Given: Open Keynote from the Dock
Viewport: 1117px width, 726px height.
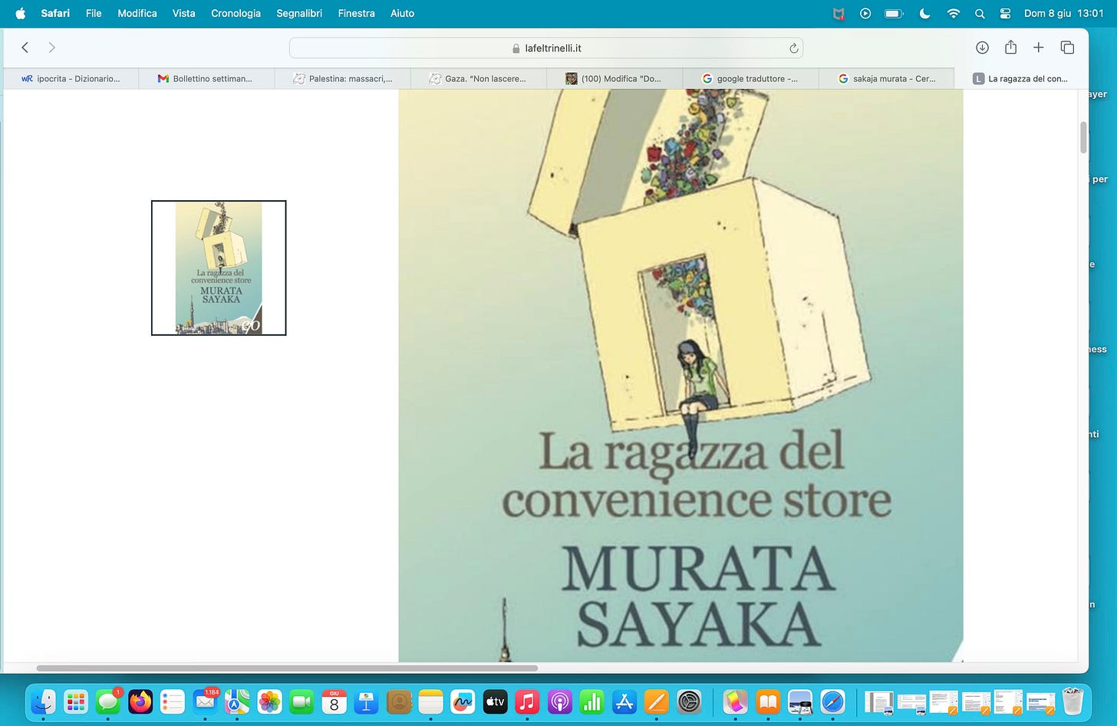Looking at the screenshot, I should click(x=366, y=701).
